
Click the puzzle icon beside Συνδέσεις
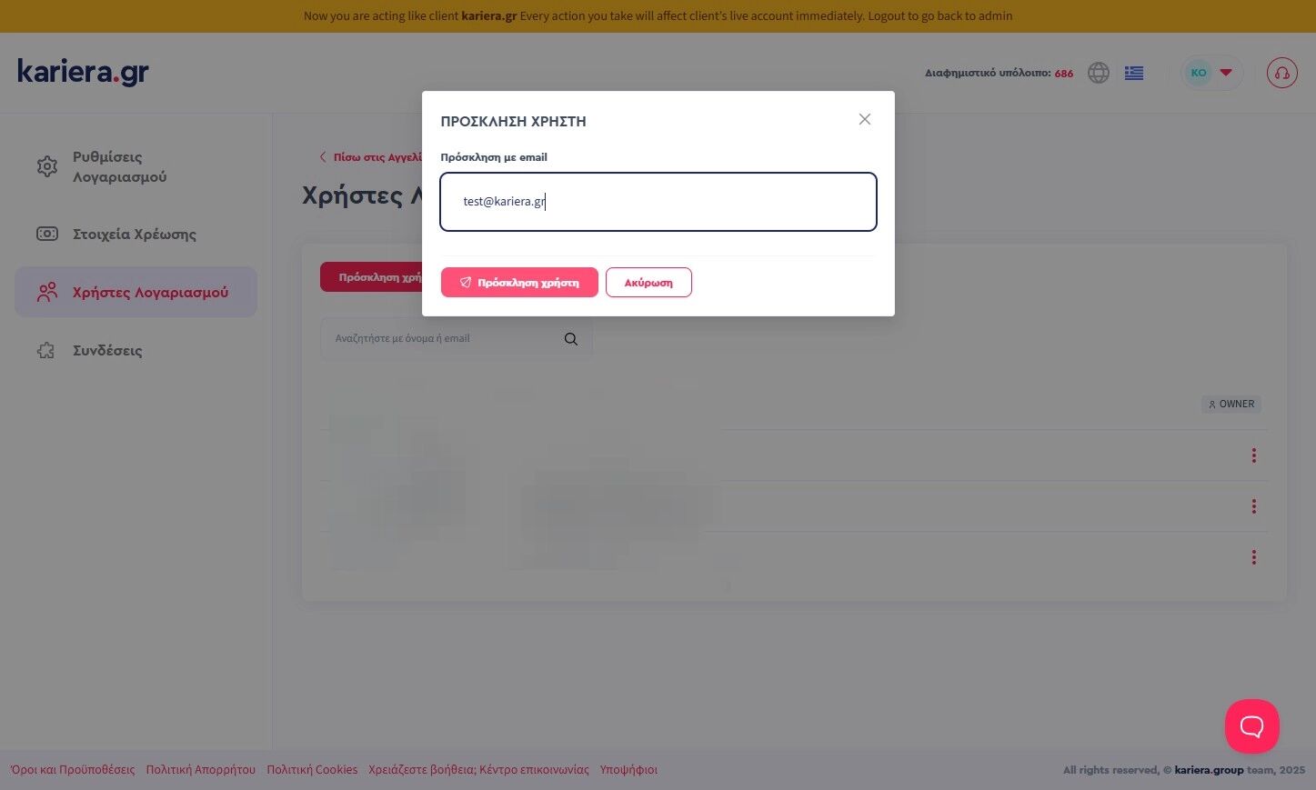tap(46, 350)
